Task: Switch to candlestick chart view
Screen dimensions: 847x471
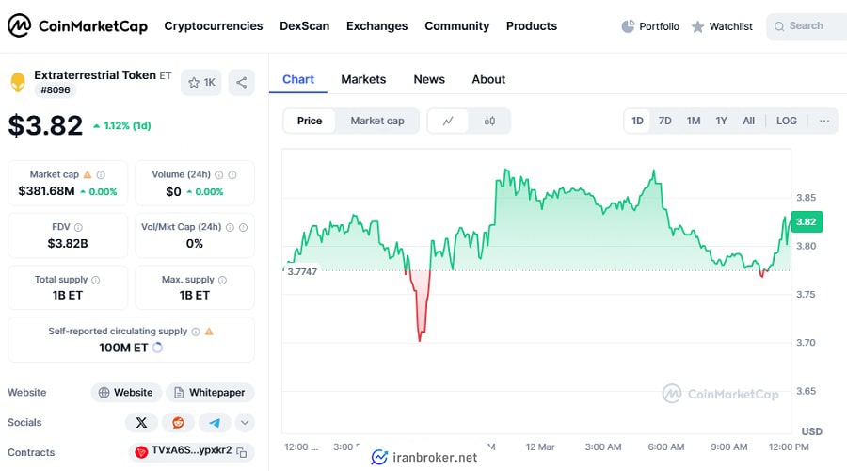Action: pyautogui.click(x=489, y=121)
